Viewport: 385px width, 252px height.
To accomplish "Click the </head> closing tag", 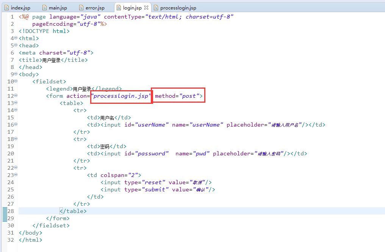I will pyautogui.click(x=30, y=67).
